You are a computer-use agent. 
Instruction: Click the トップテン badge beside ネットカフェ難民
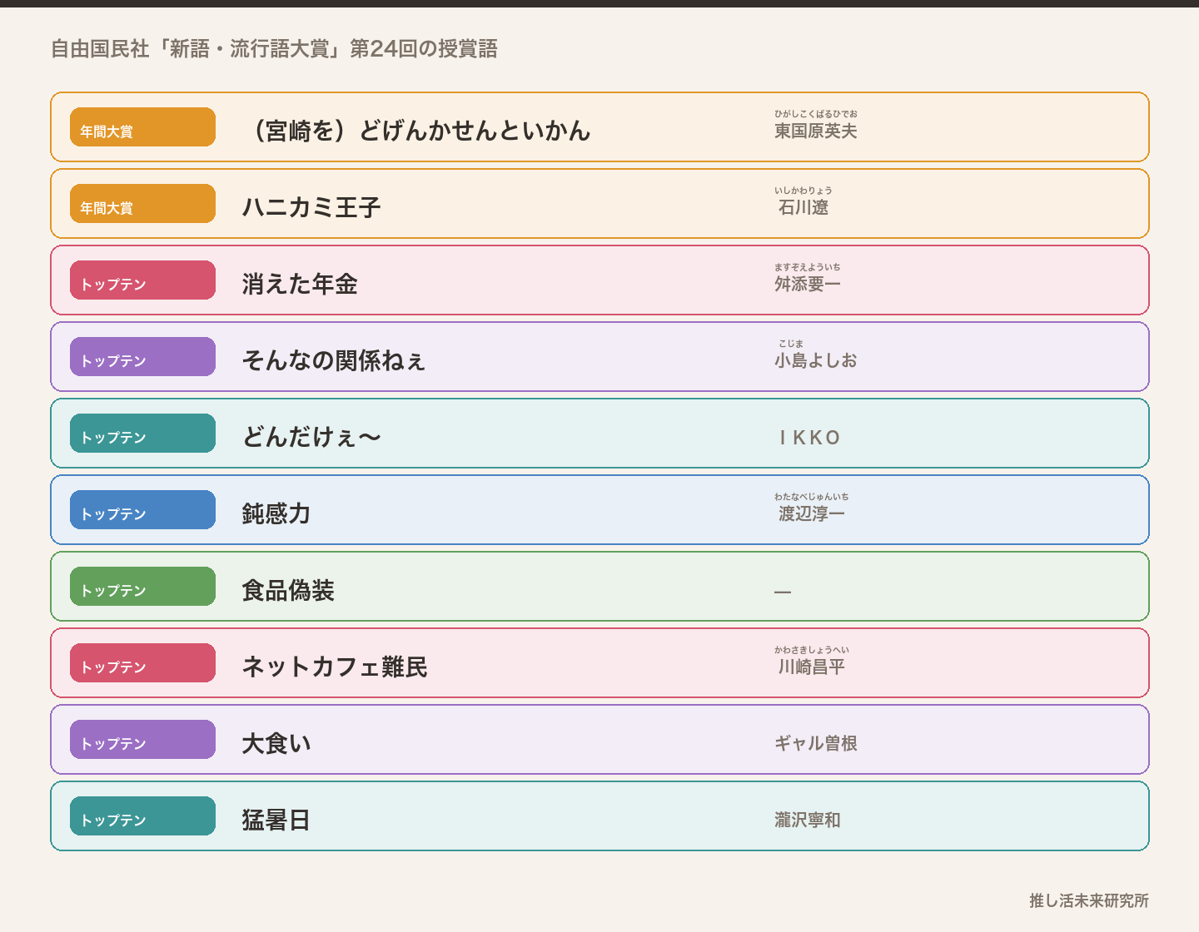click(x=142, y=663)
